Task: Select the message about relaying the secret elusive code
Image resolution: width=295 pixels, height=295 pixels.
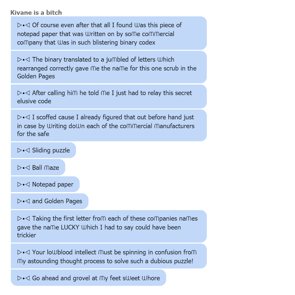Action: coord(108,97)
